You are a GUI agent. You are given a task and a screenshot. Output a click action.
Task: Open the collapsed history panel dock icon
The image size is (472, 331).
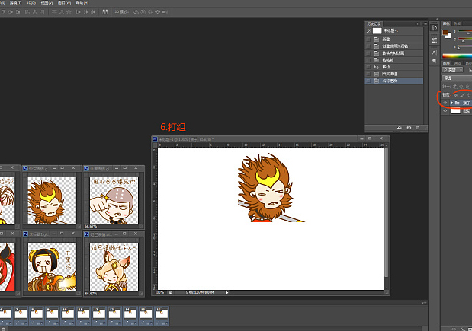pyautogui.click(x=435, y=28)
